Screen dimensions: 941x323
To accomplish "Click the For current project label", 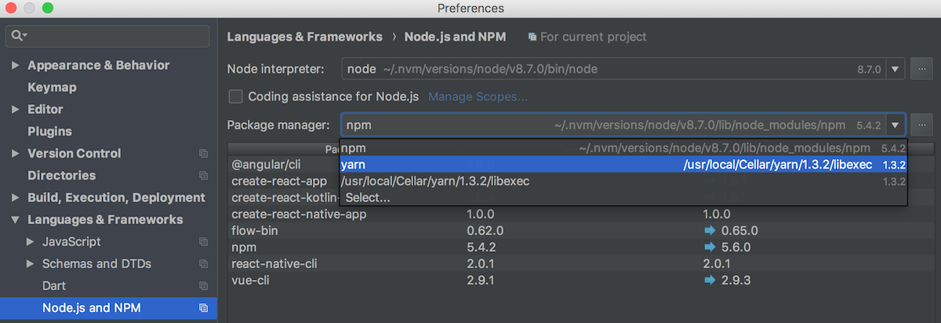I will point(593,37).
